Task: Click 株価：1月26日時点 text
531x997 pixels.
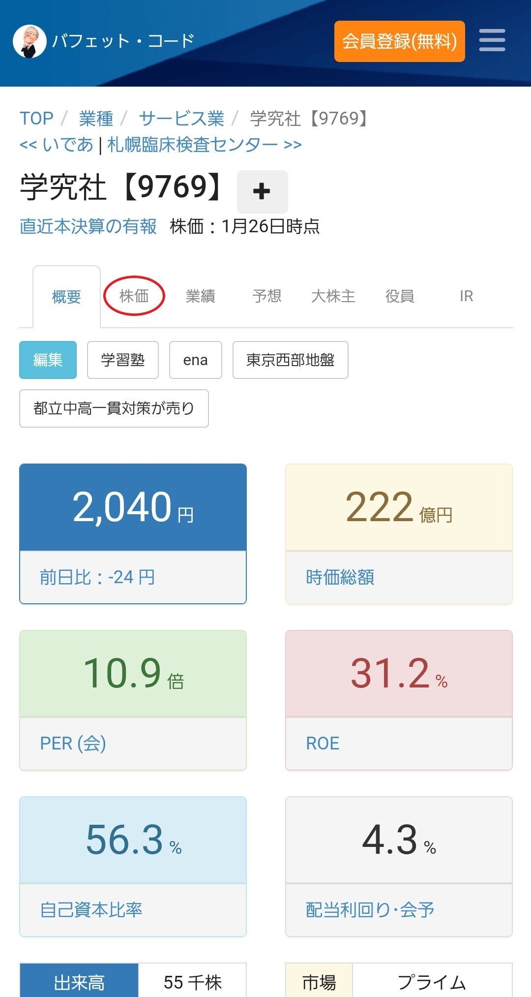Action: click(x=245, y=226)
